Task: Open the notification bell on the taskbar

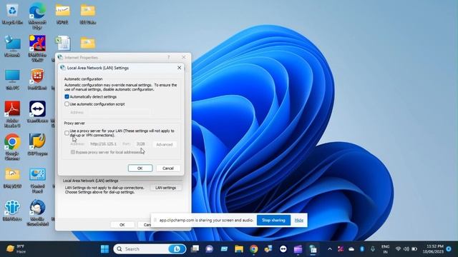Action: click(449, 249)
